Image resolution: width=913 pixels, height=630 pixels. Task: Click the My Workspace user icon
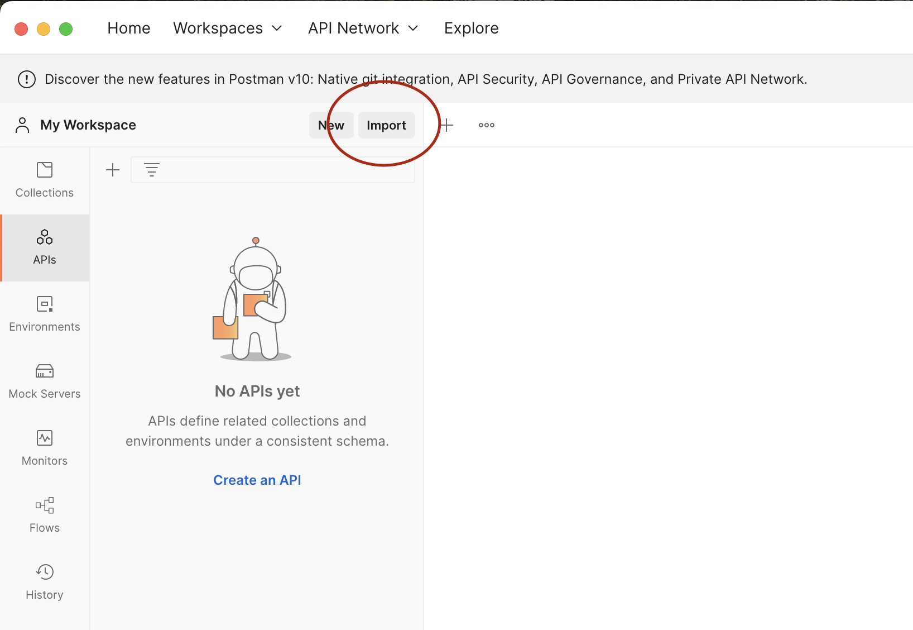coord(22,125)
